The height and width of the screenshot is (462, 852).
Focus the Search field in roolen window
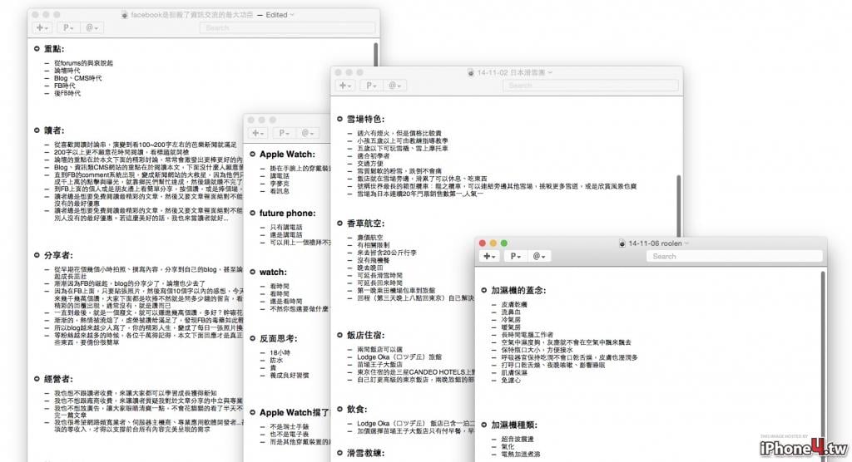734,256
